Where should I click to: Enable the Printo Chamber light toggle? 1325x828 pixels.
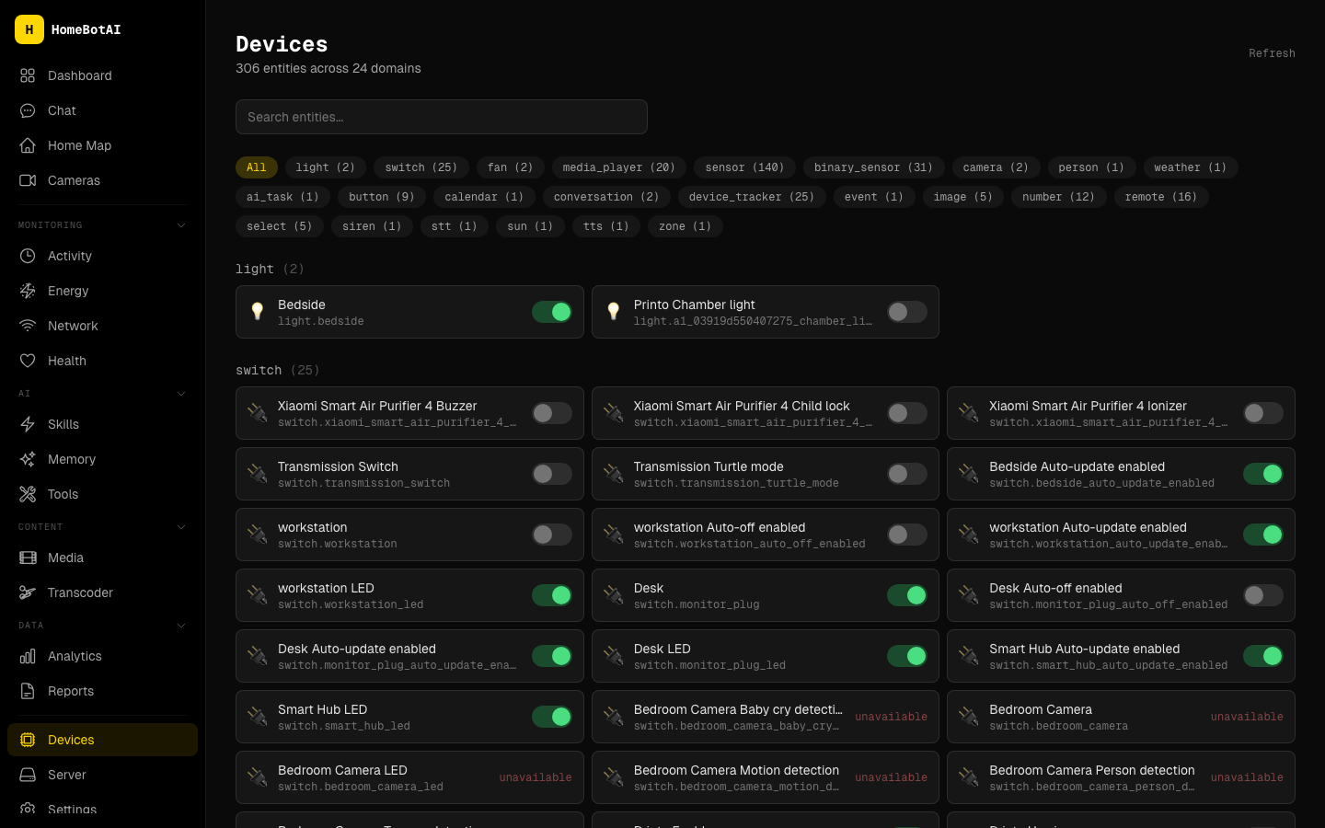coord(906,312)
